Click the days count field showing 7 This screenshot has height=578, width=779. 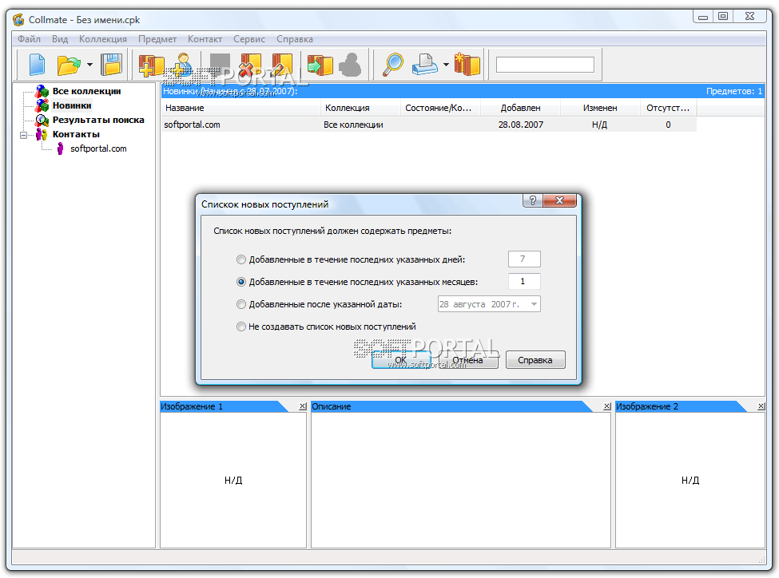click(524, 259)
